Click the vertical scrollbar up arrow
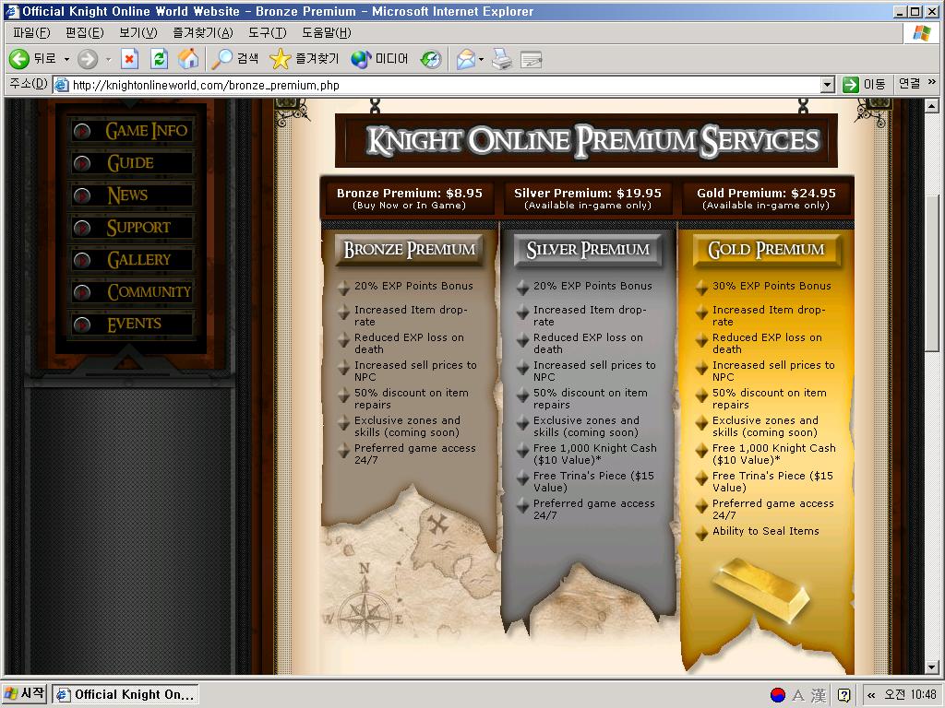Screen dimensions: 945x708 (x=932, y=107)
